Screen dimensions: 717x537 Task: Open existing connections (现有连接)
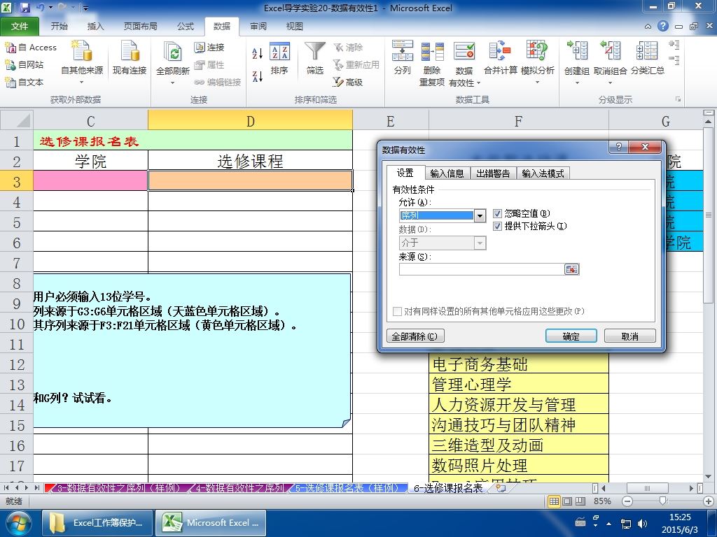point(130,59)
